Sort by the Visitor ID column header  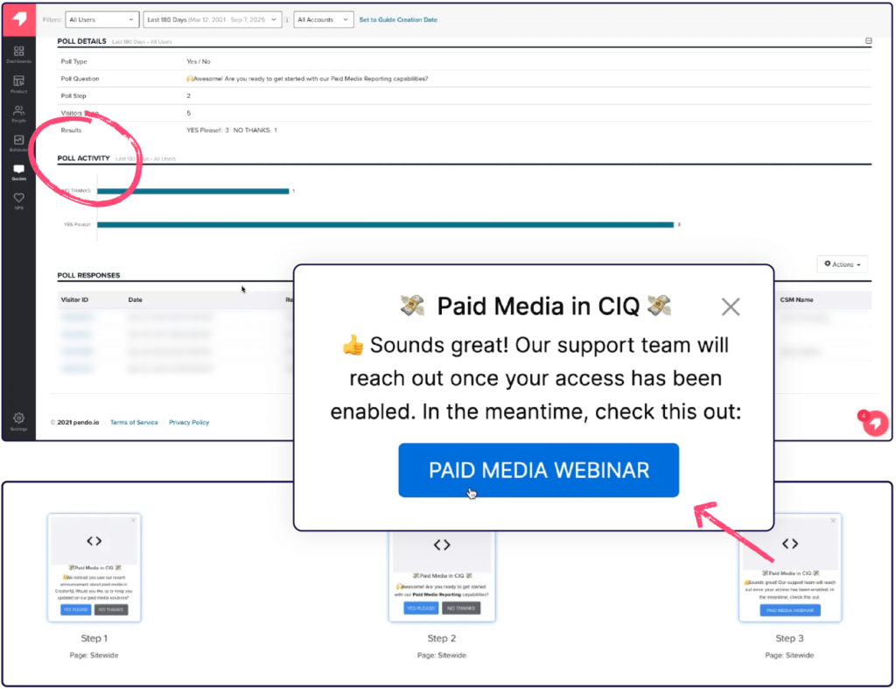(x=75, y=299)
